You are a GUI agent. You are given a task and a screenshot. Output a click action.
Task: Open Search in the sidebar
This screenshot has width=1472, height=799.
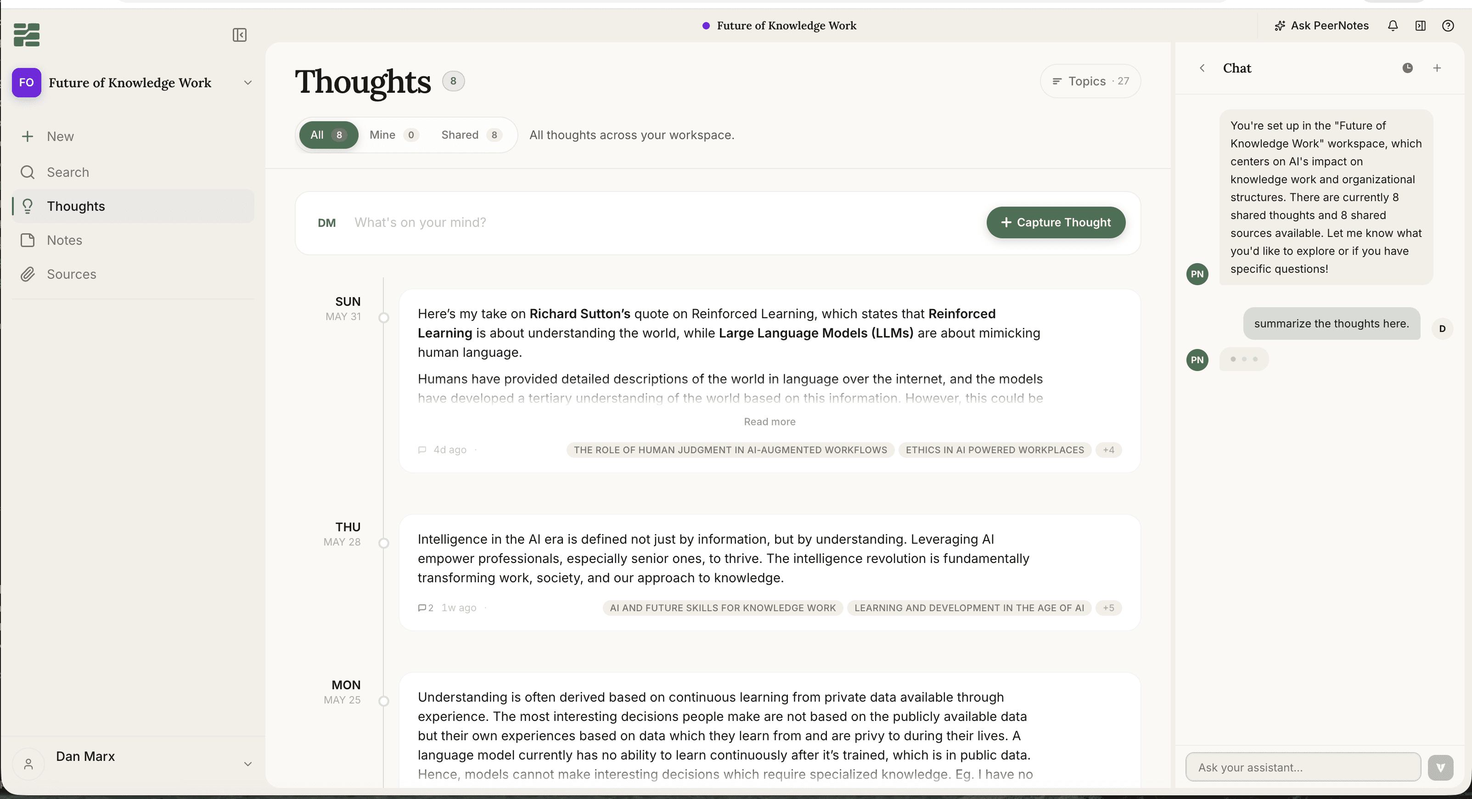133,172
